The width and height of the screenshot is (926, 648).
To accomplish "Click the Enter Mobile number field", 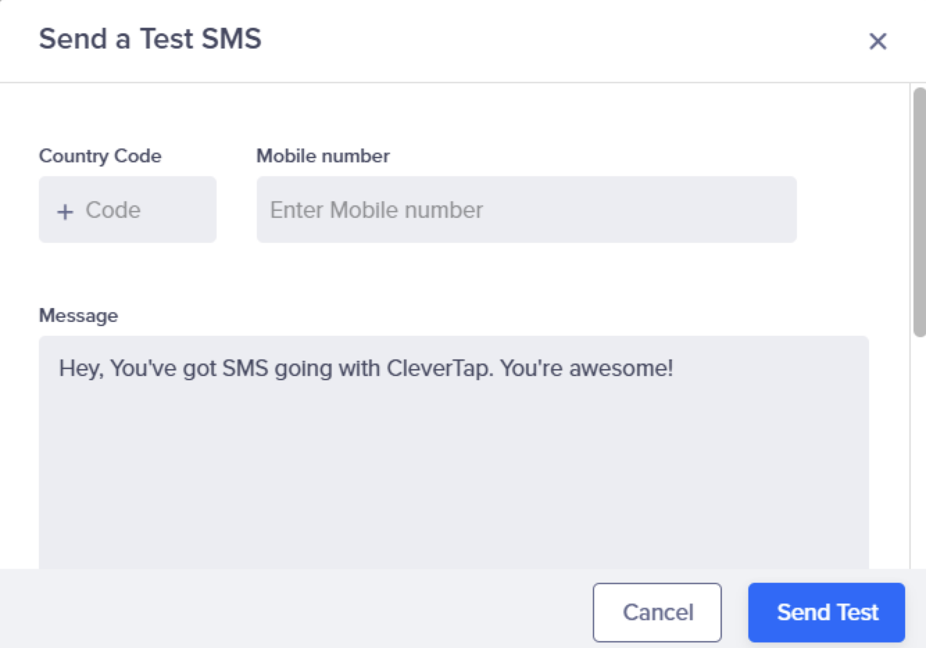I will coord(526,210).
